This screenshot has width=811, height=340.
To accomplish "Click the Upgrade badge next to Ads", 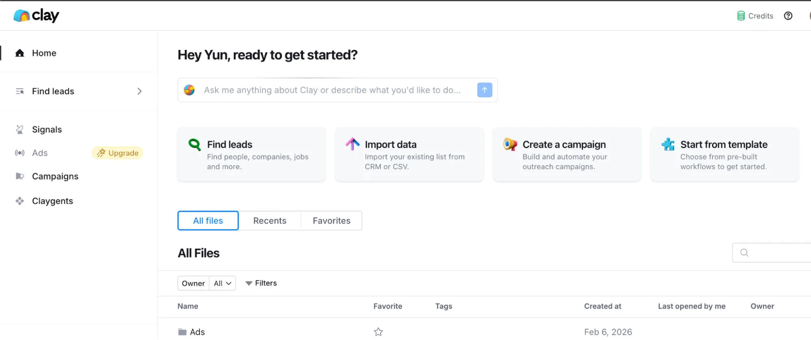I will [118, 153].
